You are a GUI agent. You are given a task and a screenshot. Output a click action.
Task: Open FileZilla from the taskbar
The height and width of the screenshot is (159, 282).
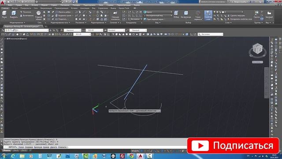[x=122, y=156]
